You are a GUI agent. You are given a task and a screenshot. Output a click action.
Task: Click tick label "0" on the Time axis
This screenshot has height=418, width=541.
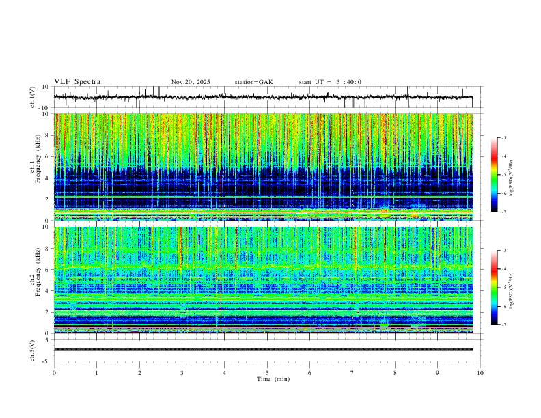(x=54, y=373)
